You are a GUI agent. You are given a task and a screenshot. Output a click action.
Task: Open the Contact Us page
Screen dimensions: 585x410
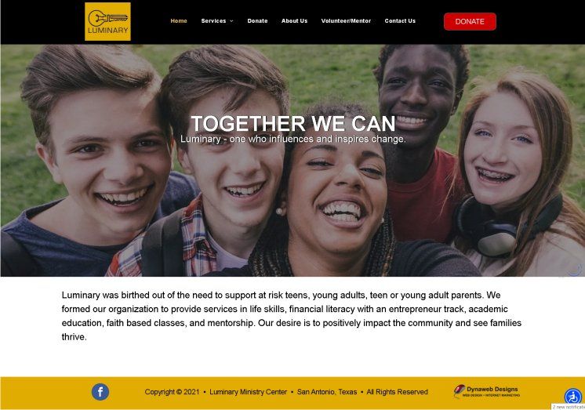(400, 21)
